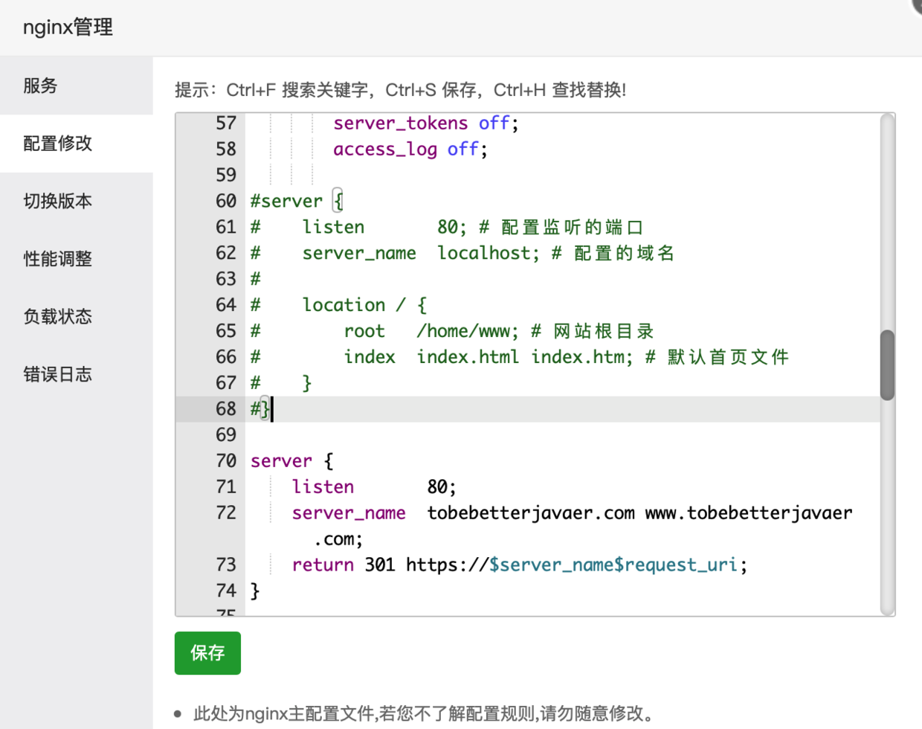
Task: Click the return 301 https redirect line
Action: [x=519, y=565]
